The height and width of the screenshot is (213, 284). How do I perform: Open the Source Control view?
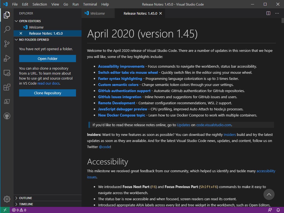pos(7,44)
